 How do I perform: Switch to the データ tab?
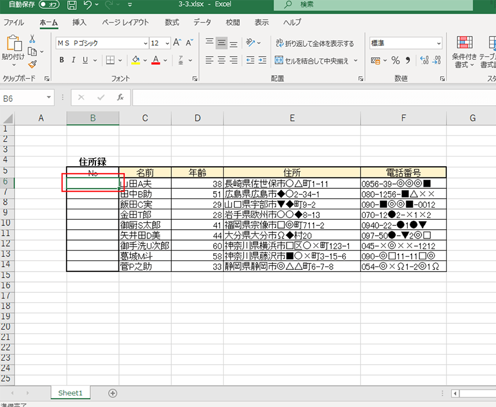coord(202,23)
